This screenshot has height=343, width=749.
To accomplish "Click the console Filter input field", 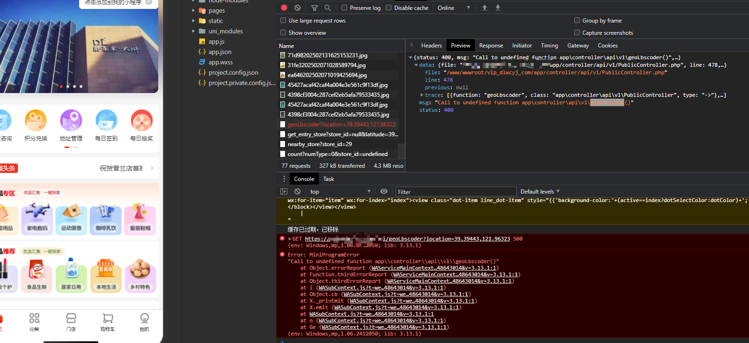I will [456, 192].
